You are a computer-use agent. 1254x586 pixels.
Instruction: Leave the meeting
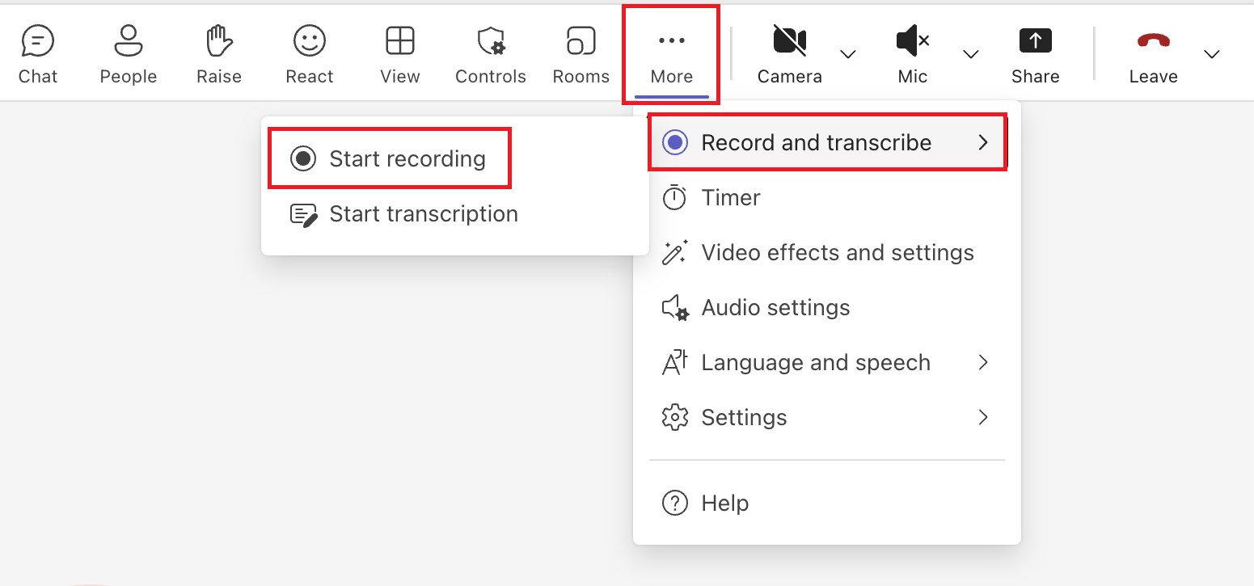tap(1153, 54)
